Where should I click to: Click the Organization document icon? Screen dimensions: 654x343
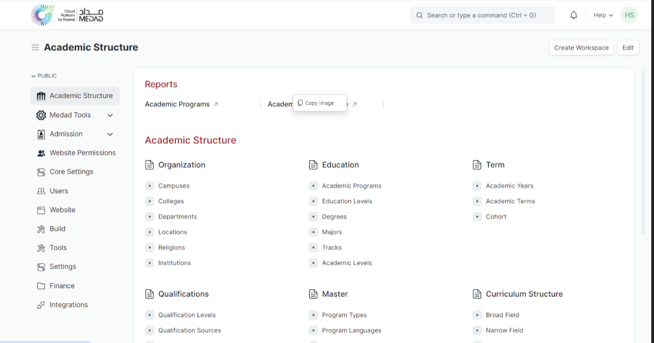tap(150, 165)
